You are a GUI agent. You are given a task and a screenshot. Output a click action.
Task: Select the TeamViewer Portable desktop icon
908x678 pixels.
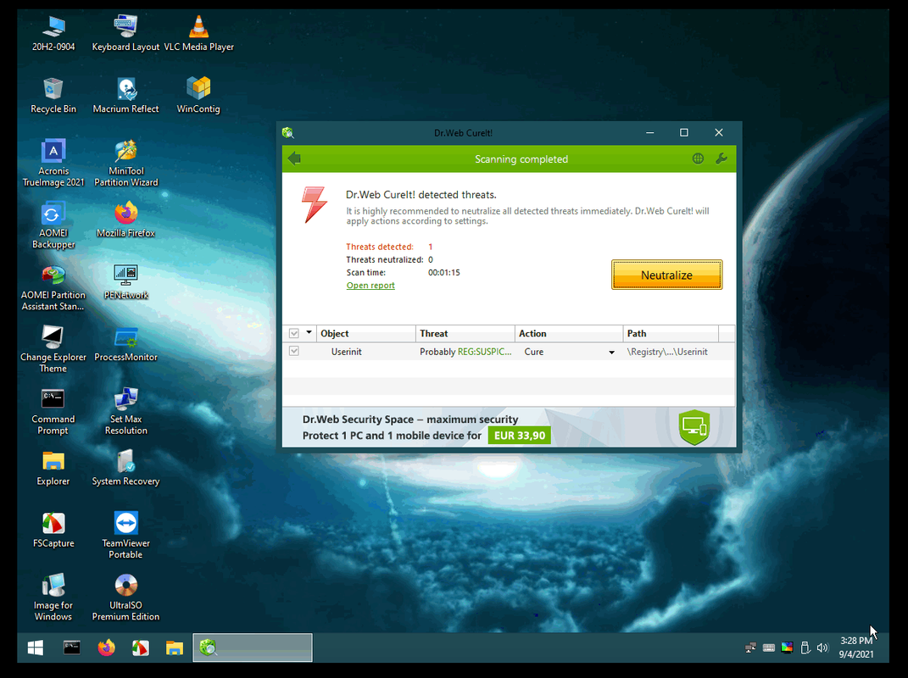point(125,536)
